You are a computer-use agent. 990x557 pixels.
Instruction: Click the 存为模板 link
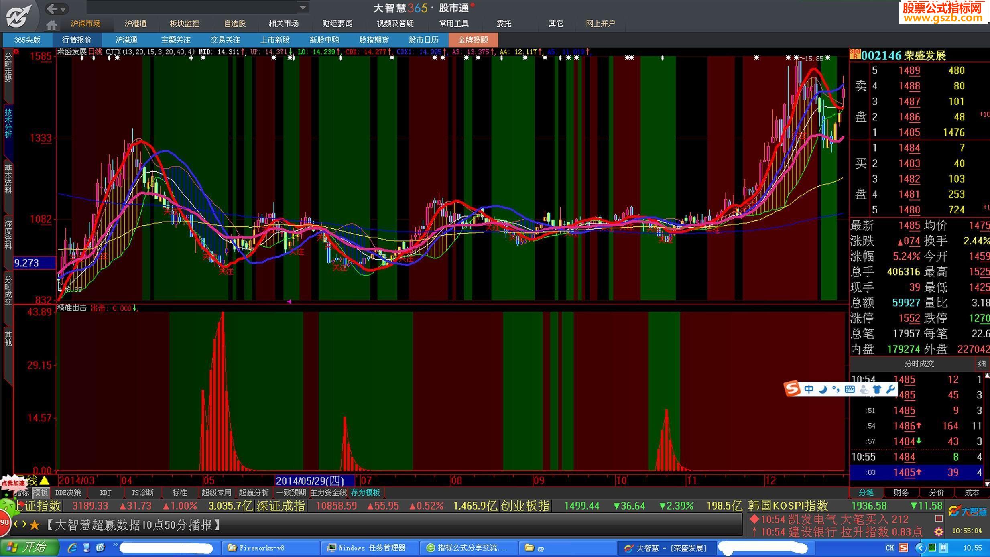[x=365, y=492]
